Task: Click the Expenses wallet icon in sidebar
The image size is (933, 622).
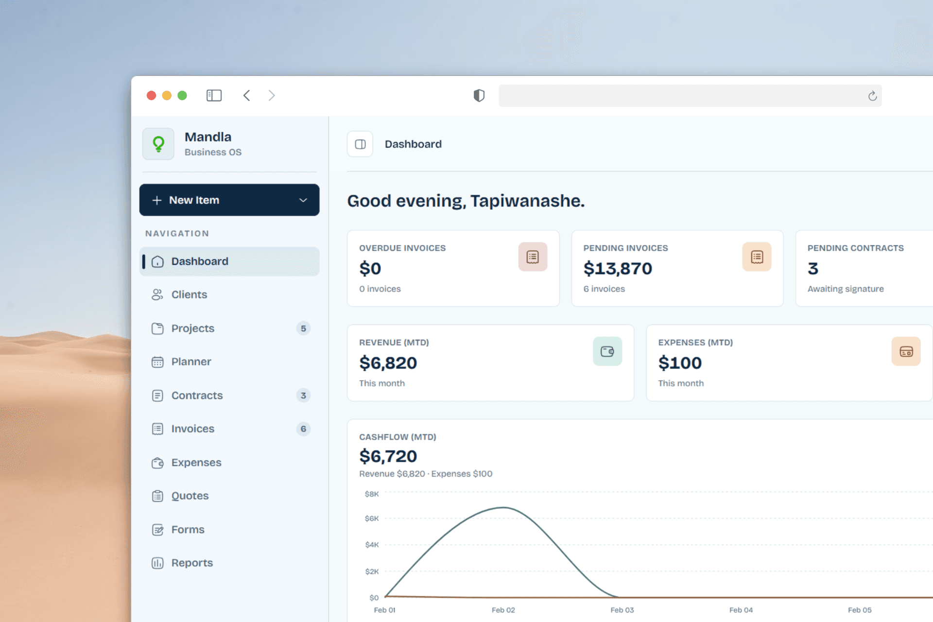Action: pyautogui.click(x=157, y=462)
